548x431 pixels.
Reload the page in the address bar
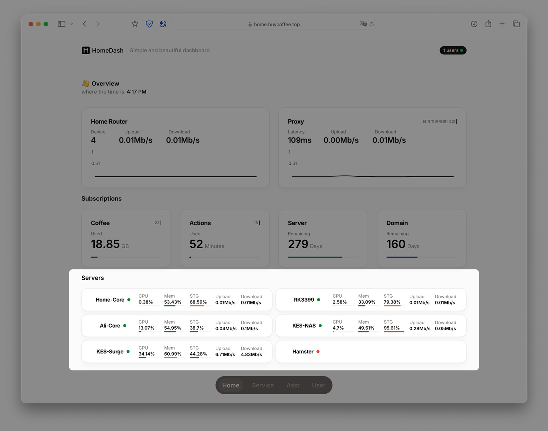(371, 24)
